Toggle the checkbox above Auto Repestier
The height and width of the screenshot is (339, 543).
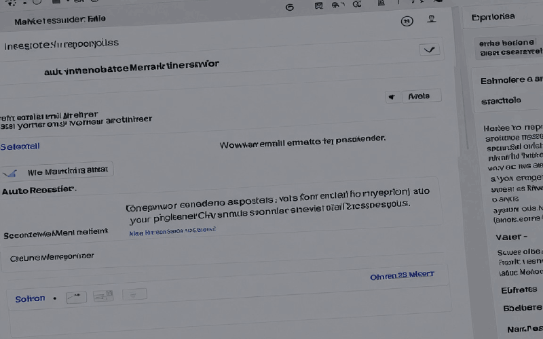(x=10, y=172)
